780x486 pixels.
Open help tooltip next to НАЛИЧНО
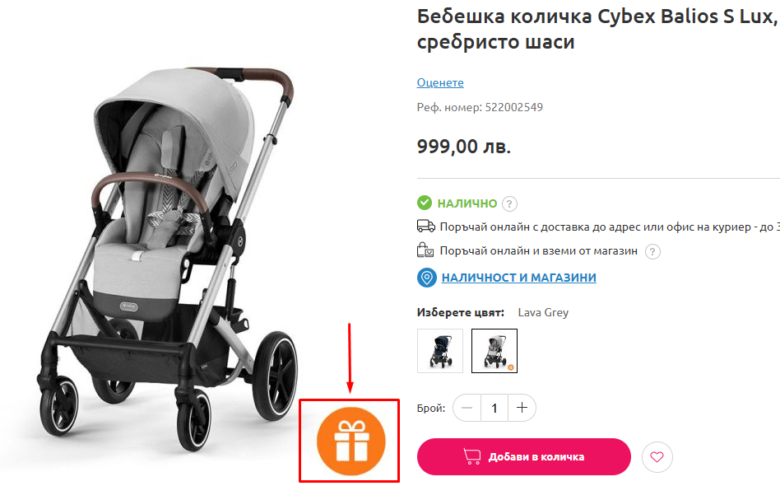tap(510, 203)
